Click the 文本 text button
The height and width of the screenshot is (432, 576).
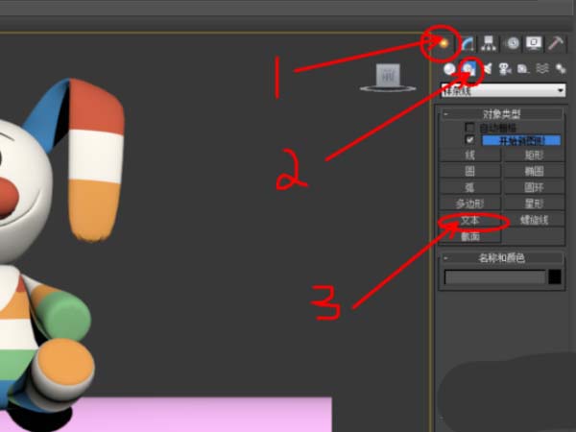pyautogui.click(x=469, y=221)
